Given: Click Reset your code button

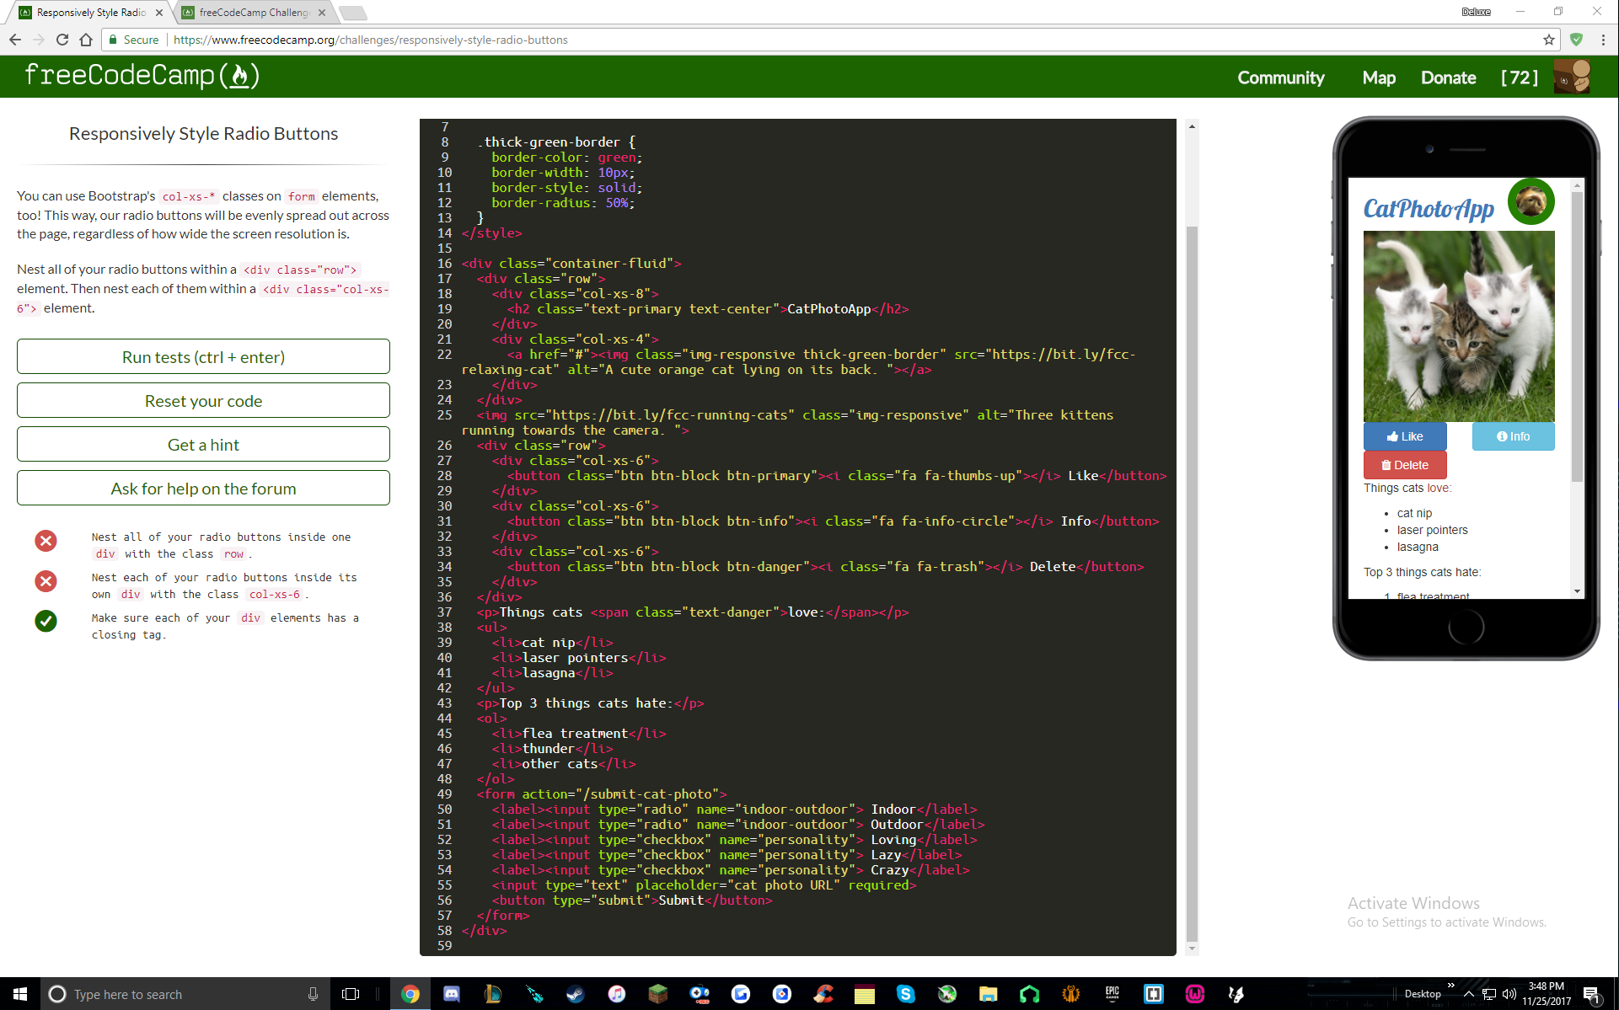Looking at the screenshot, I should pos(203,401).
